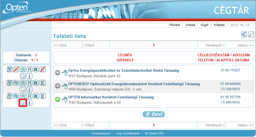Click the R icon for OPTEN Informatikai
The height and width of the screenshot is (137, 256).
29,96
